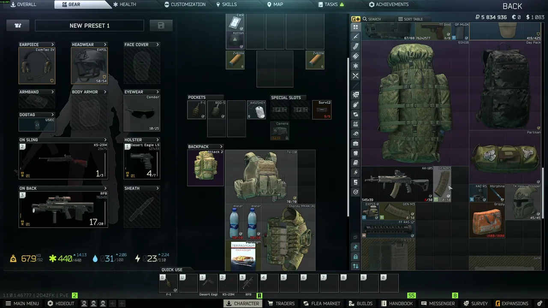Click the stash Search field
The image size is (548, 308).
pos(378,19)
